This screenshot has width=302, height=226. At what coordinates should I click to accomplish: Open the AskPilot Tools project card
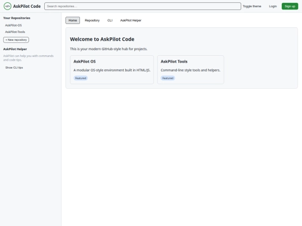pos(191,70)
